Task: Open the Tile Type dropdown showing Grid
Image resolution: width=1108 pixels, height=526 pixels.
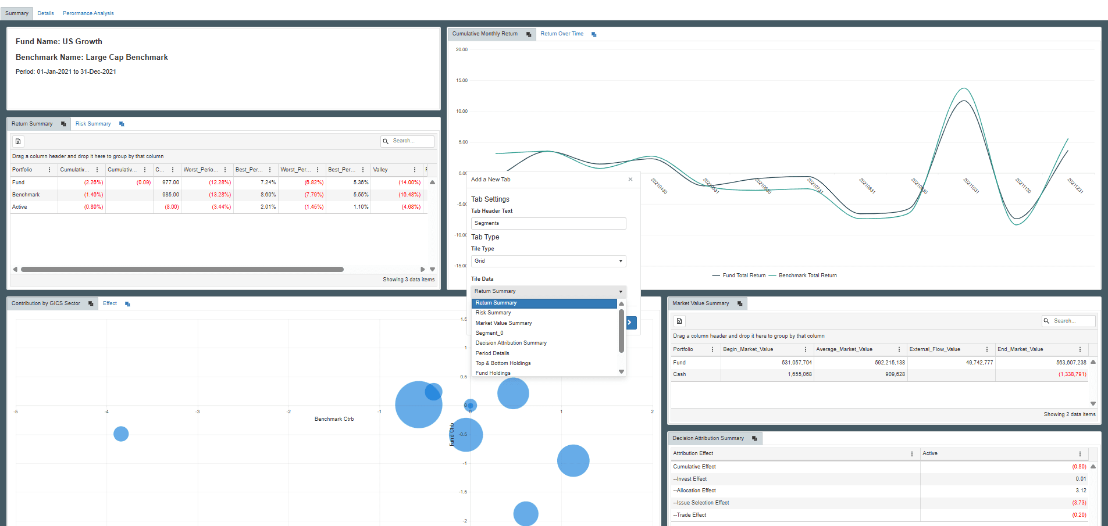Action: click(x=548, y=261)
